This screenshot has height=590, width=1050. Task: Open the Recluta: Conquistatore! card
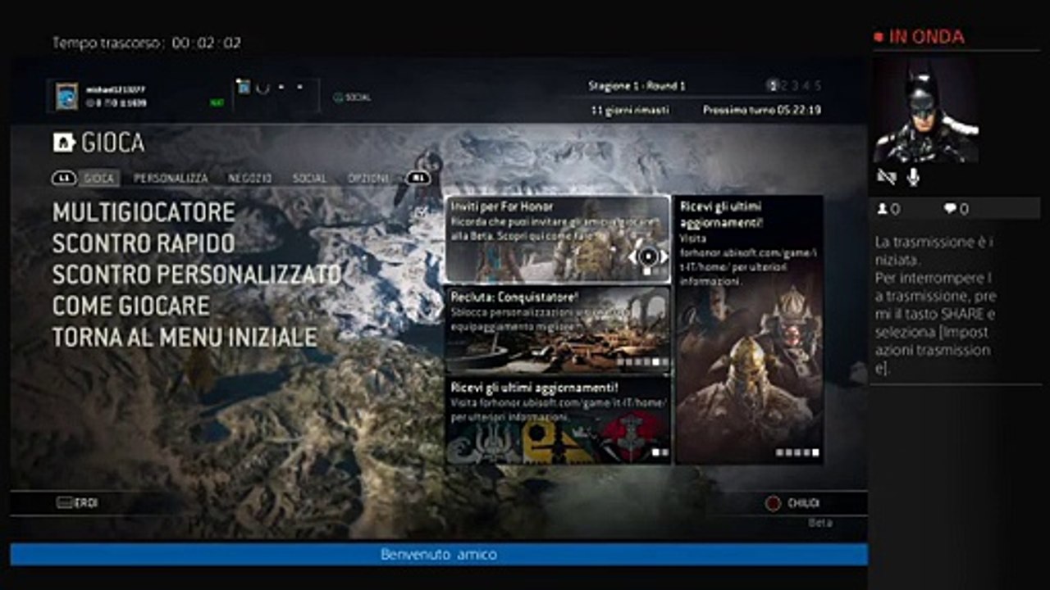tap(558, 330)
